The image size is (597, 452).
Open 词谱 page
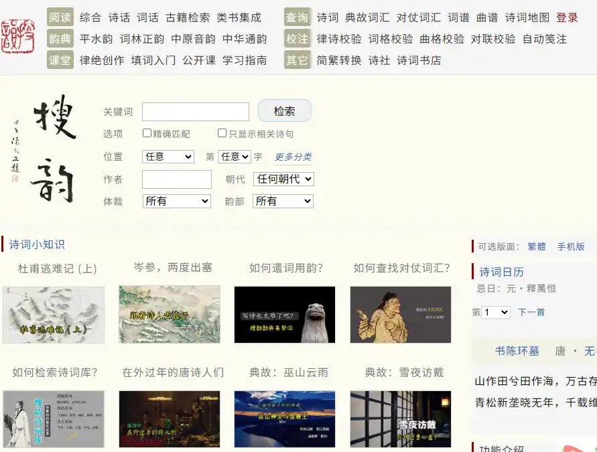click(x=459, y=17)
